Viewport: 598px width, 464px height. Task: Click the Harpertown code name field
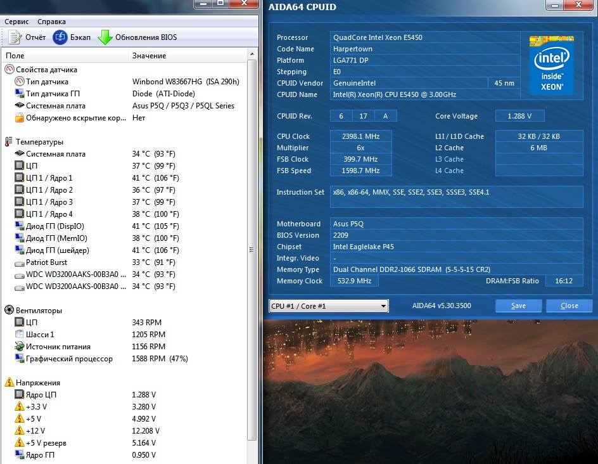tap(425, 49)
